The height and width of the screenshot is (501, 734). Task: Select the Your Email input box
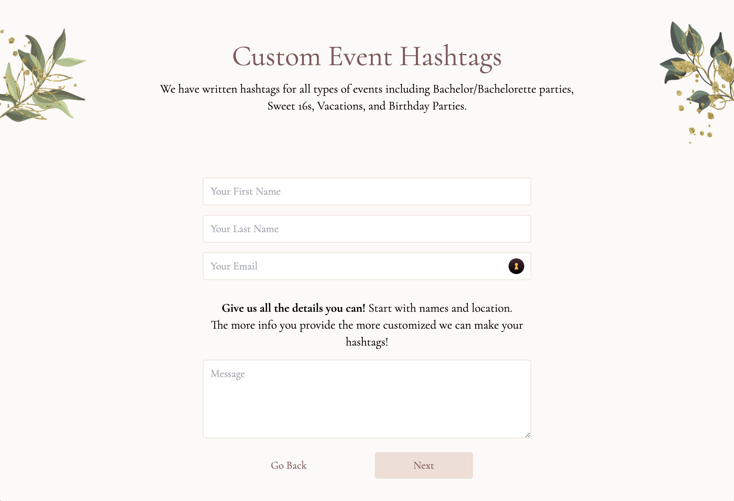(347, 266)
